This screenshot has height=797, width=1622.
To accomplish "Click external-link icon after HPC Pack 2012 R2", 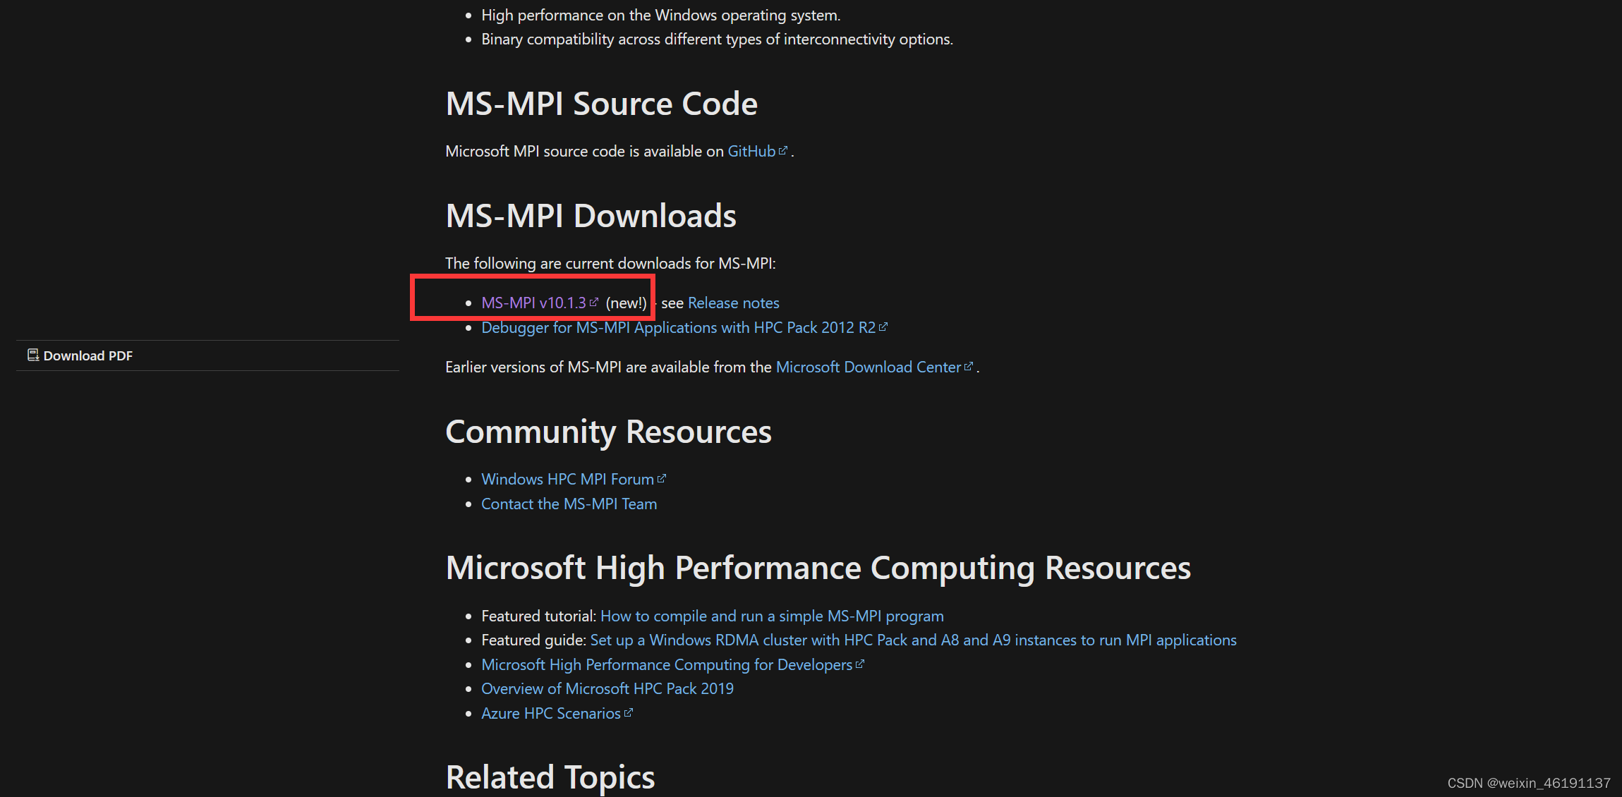I will tap(883, 327).
